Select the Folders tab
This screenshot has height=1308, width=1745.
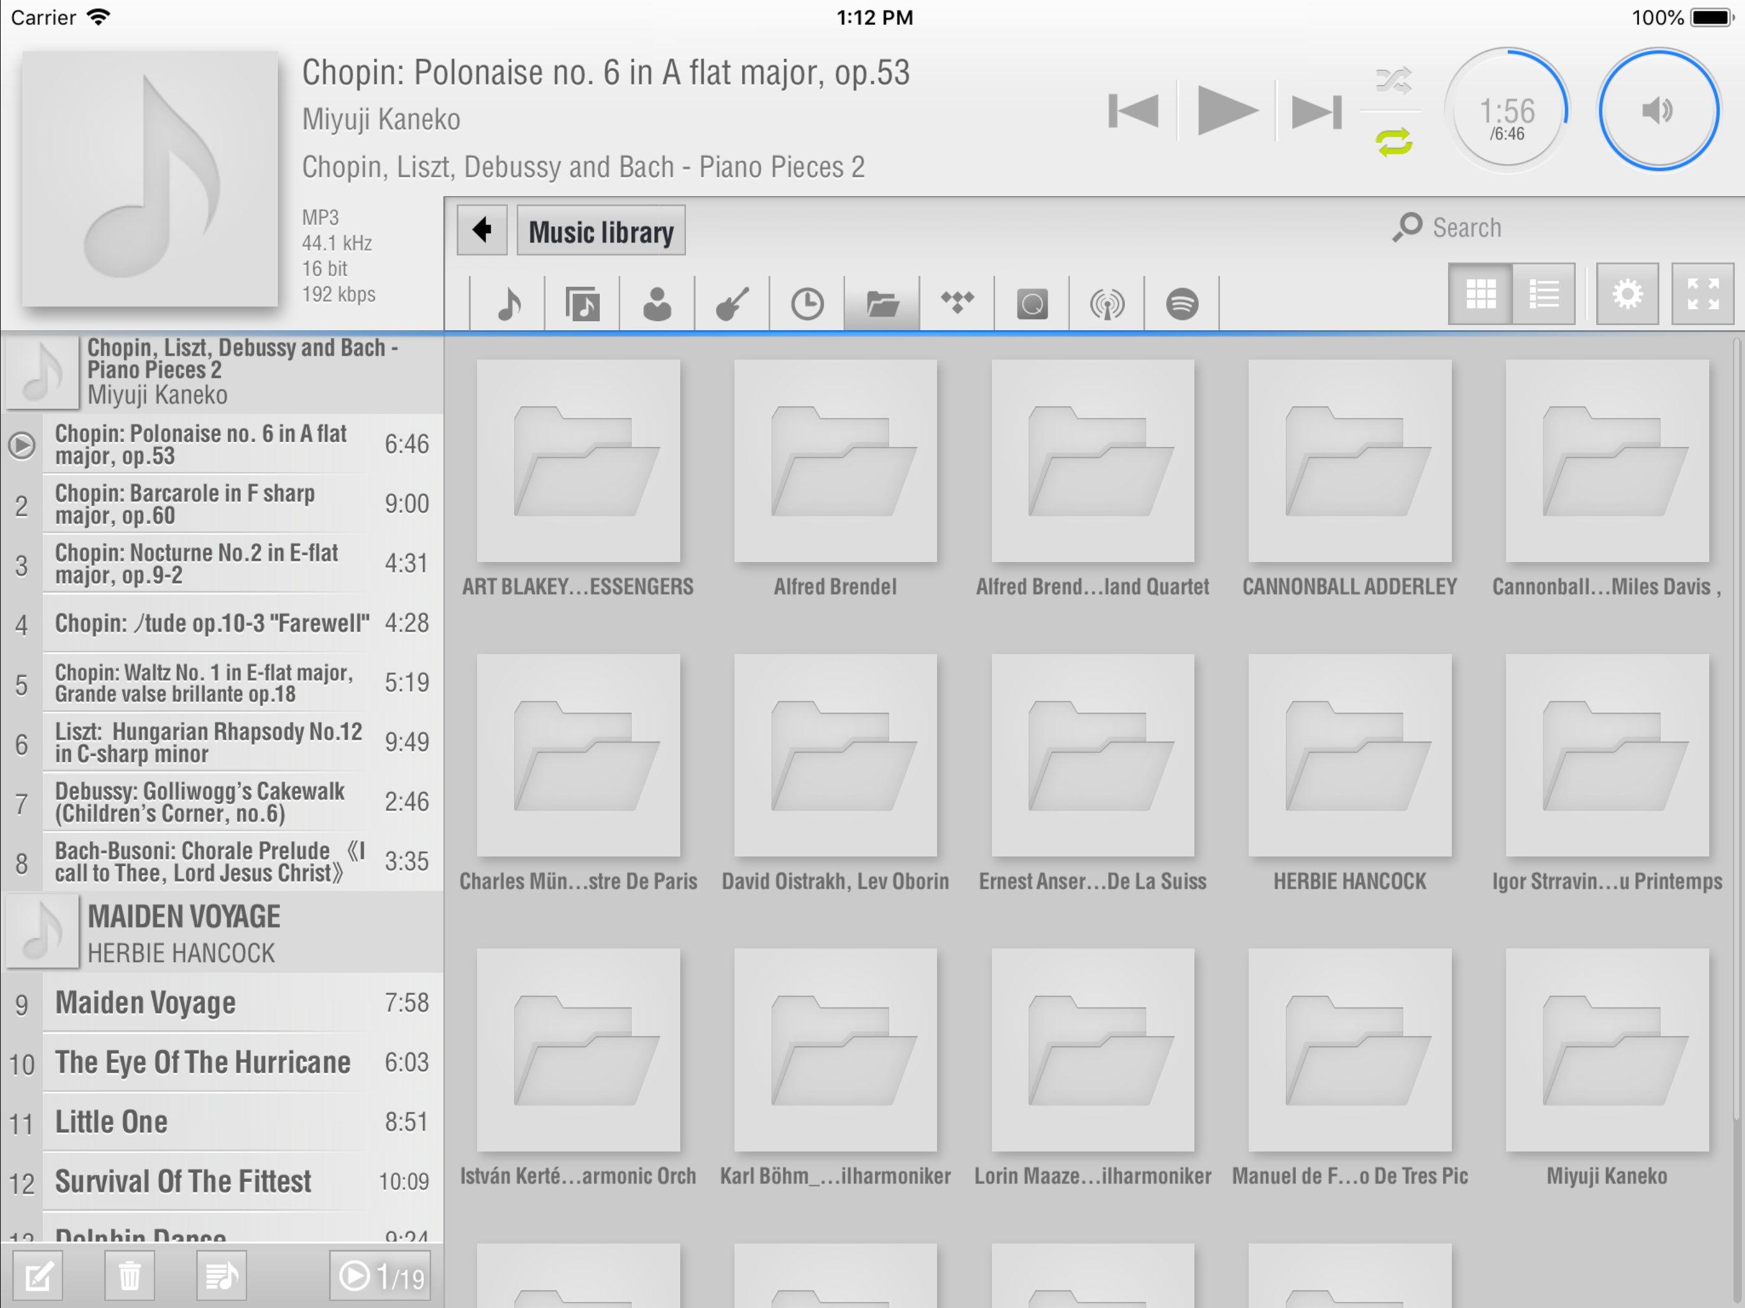tap(882, 304)
